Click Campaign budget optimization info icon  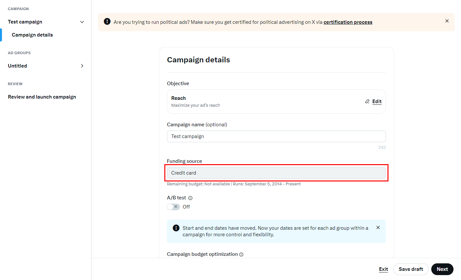point(241,255)
